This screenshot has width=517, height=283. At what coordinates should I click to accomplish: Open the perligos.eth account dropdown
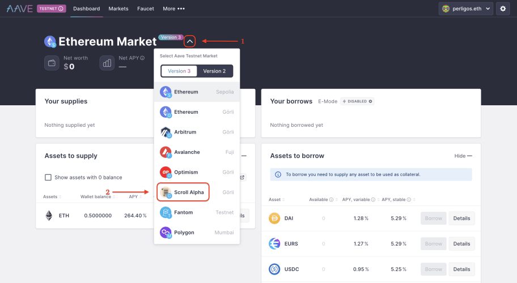(x=466, y=9)
